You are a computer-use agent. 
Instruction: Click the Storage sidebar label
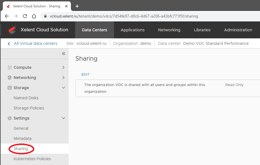tap(21, 88)
